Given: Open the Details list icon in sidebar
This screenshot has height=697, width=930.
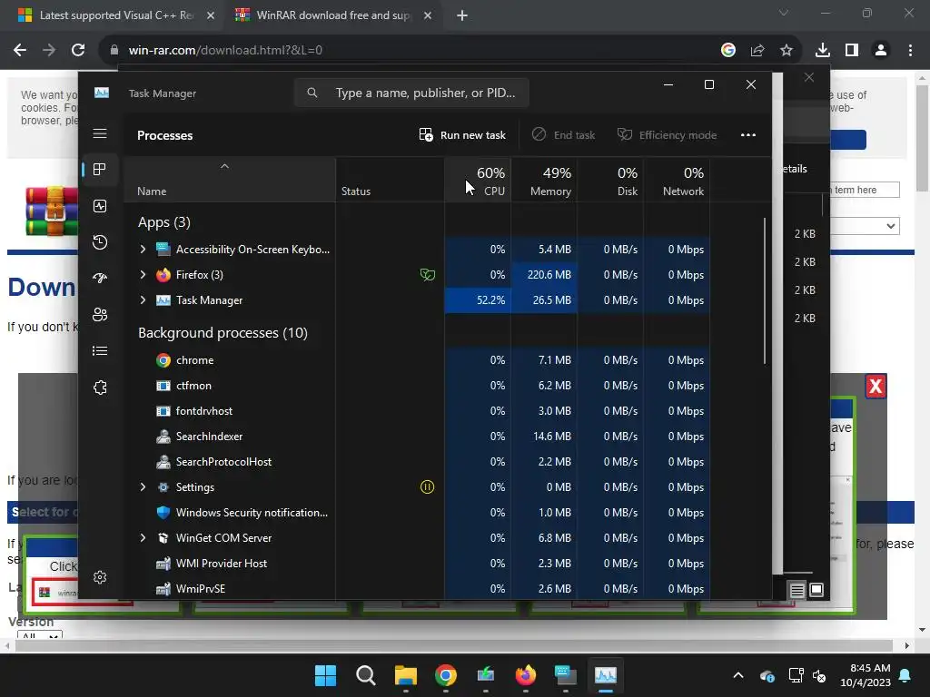Looking at the screenshot, I should coord(100,351).
